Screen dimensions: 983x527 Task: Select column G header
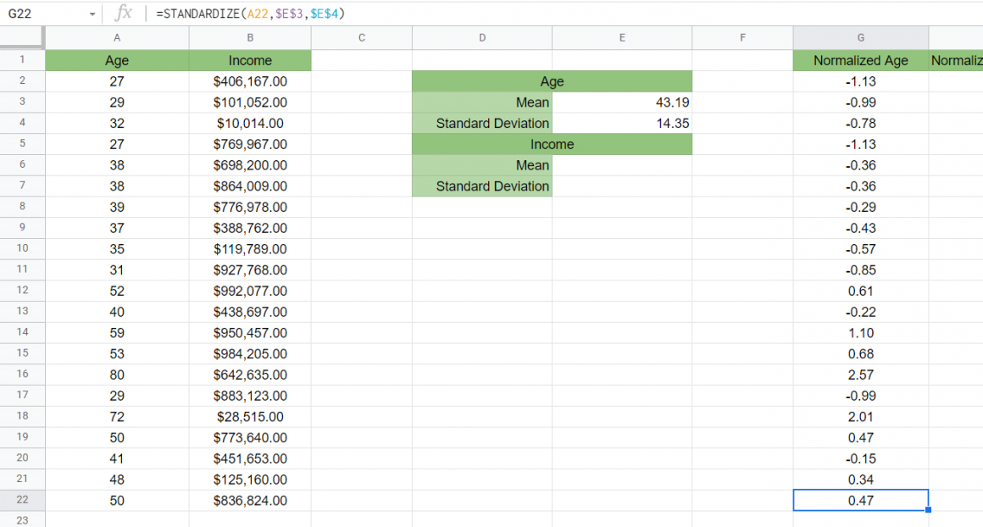click(860, 37)
